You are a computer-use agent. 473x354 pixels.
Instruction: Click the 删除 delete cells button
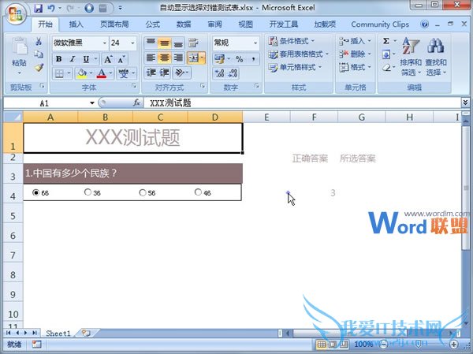pos(355,54)
